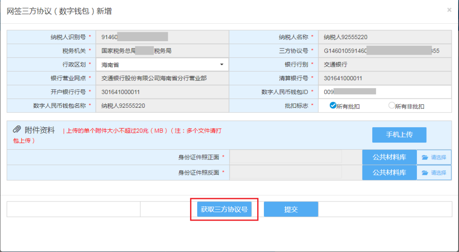
Task: Click folder icon in 身份证件照正面 row
Action: 425,157
